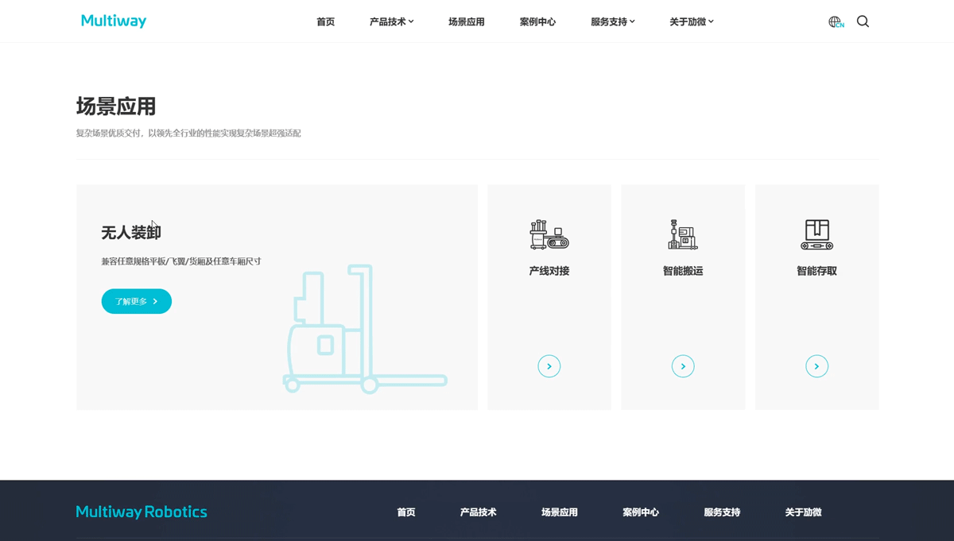Image resolution: width=954 pixels, height=541 pixels.
Task: Open 案例中心 from the top navigation
Action: pos(537,22)
